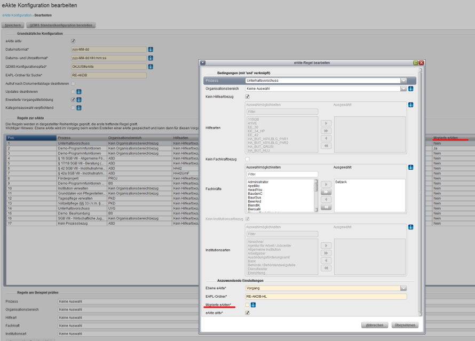Move selected Fachkraft to Ausgewählt with single arrow

(x=326, y=185)
